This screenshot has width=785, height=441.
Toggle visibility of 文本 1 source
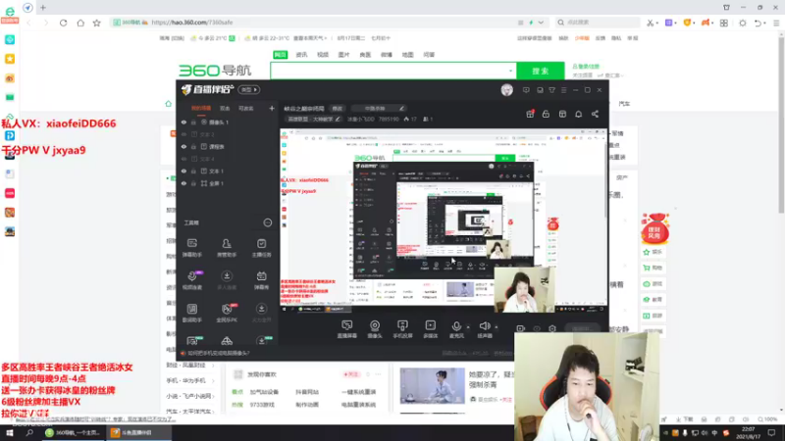(x=183, y=171)
